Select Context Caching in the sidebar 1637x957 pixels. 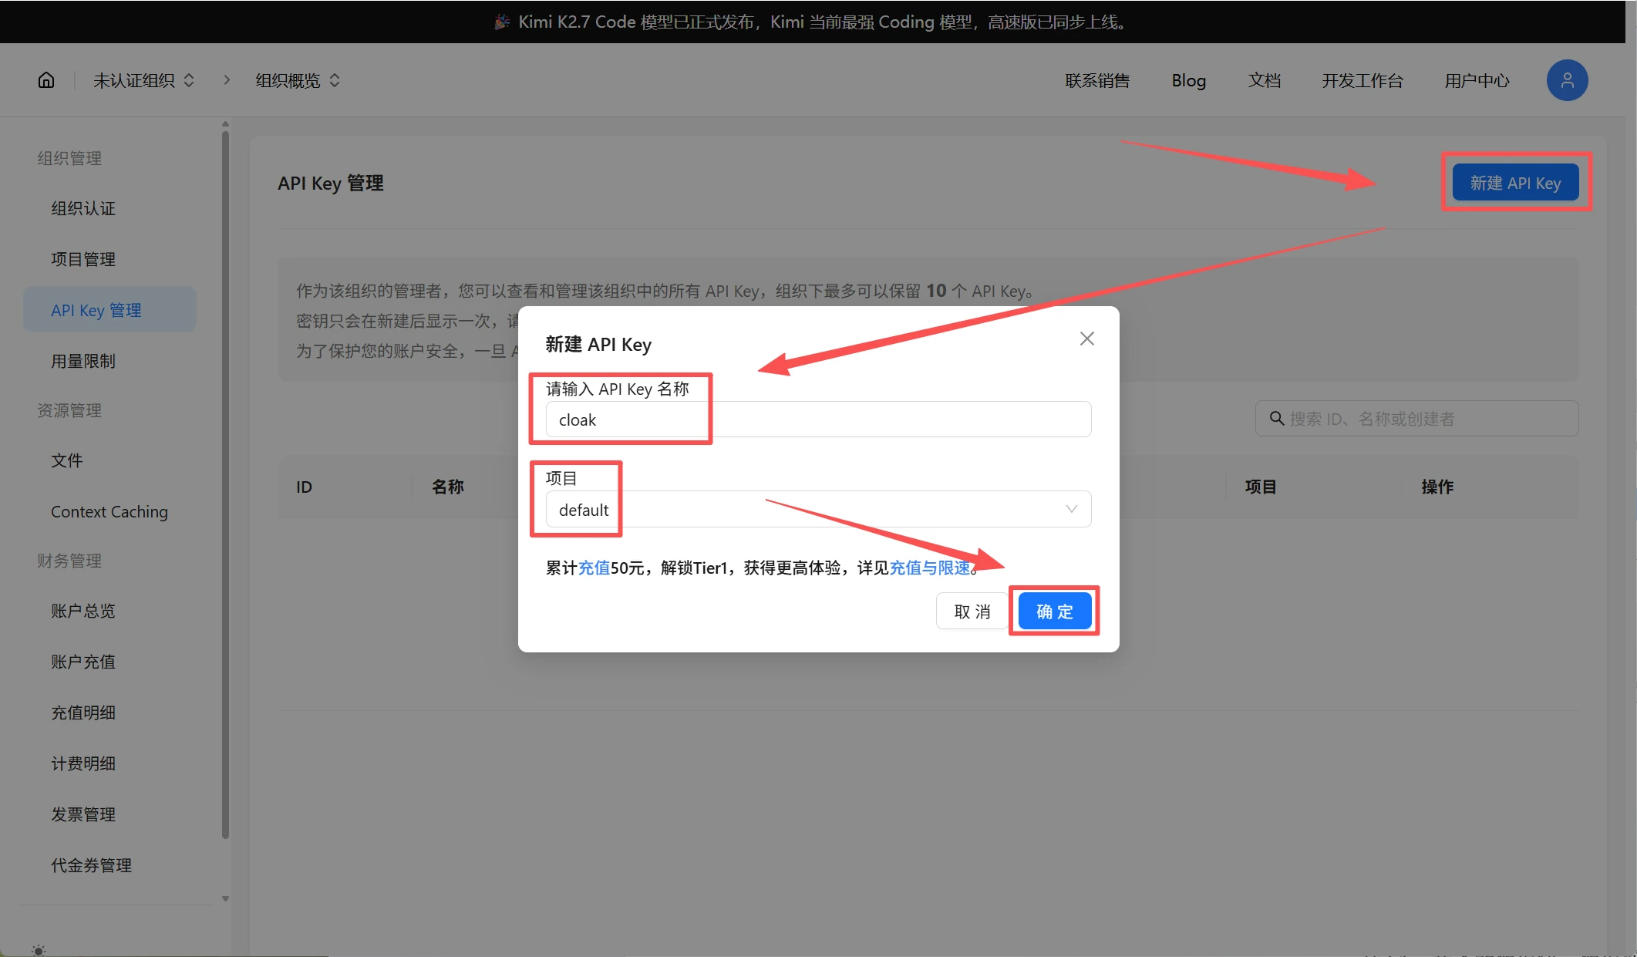tap(109, 511)
